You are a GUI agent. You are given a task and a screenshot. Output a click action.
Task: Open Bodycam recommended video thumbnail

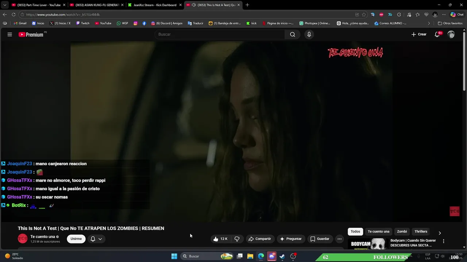tap(368, 244)
